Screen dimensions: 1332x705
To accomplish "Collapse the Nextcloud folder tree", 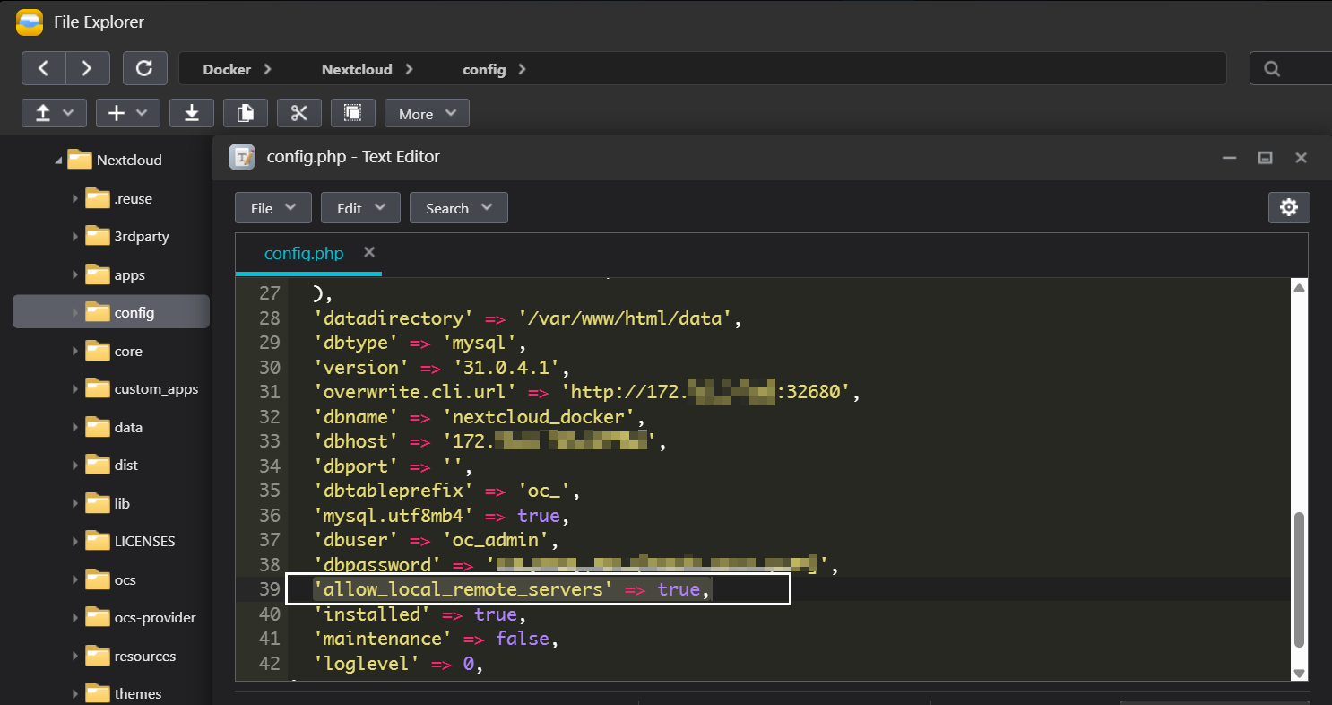I will (59, 161).
